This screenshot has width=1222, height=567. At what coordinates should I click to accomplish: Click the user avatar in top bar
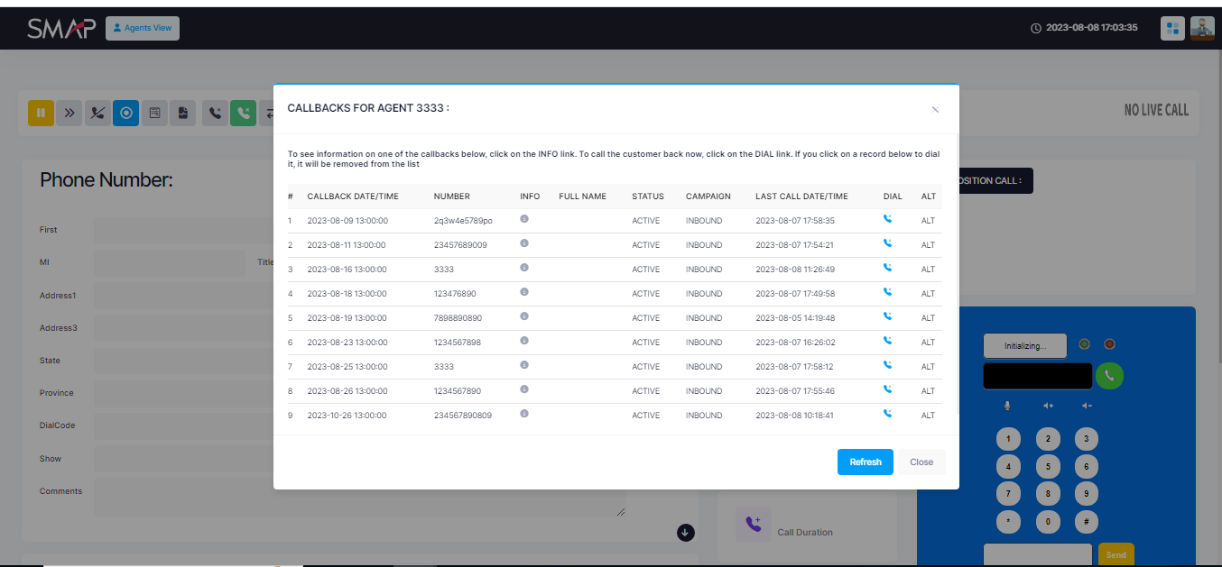1202,28
